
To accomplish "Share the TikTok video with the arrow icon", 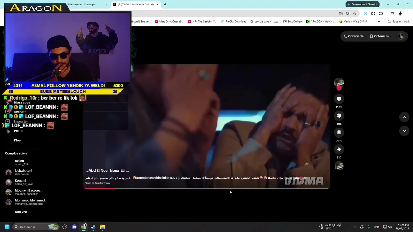I will pyautogui.click(x=339, y=149).
